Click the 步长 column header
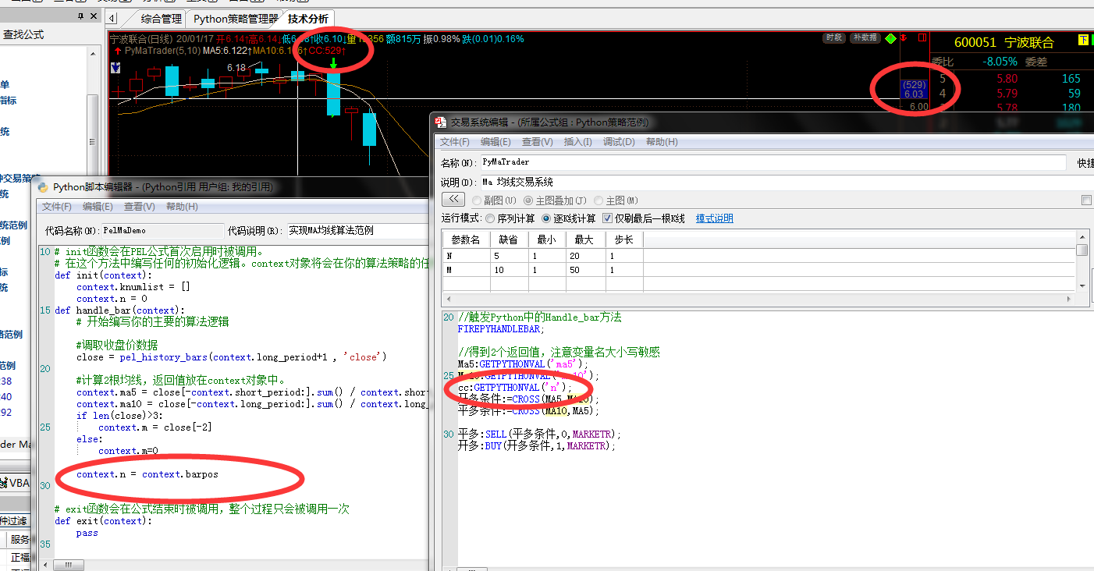Image resolution: width=1094 pixels, height=571 pixels. (624, 239)
